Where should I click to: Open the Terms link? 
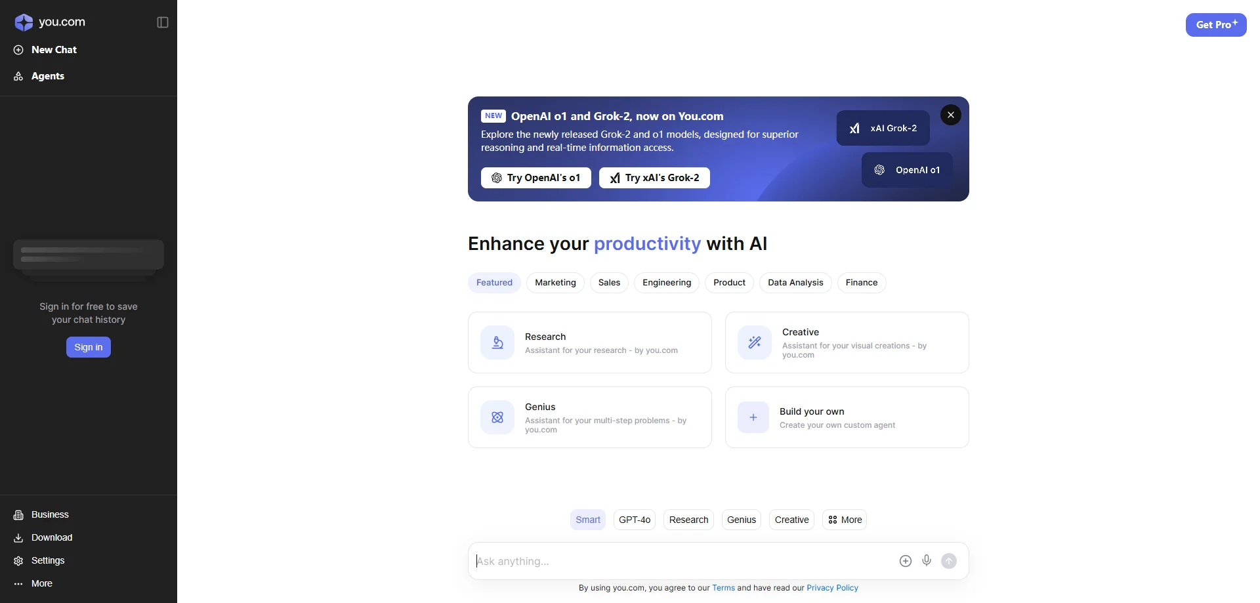click(723, 588)
